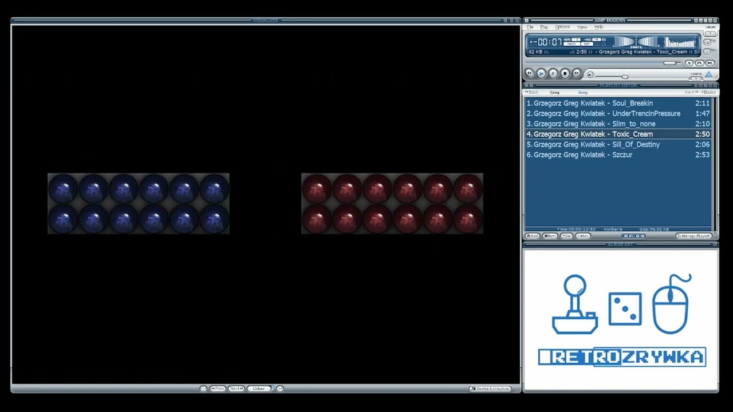Click the volume slider handle
The height and width of the screenshot is (412, 733).
[x=625, y=77]
